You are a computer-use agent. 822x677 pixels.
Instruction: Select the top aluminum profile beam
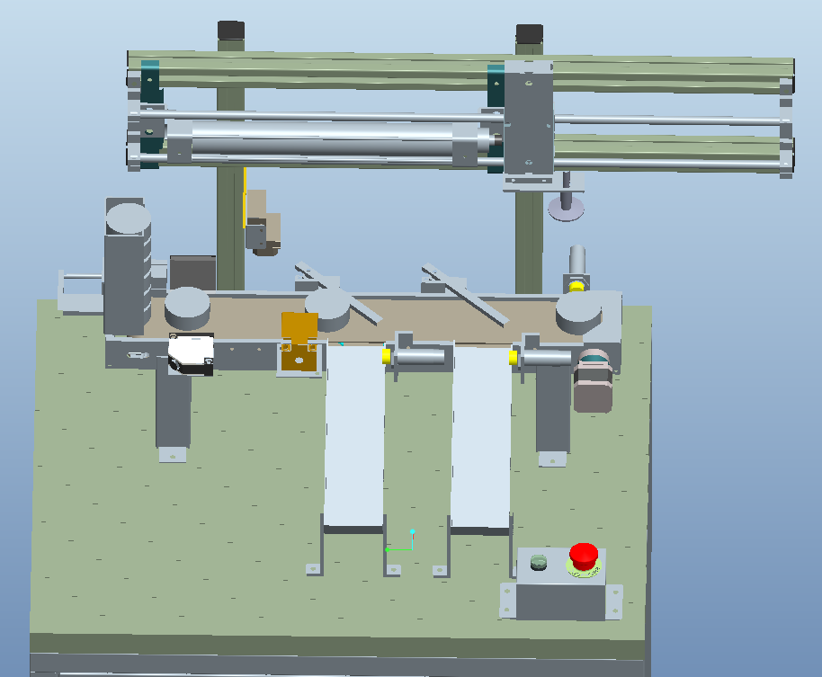pyautogui.click(x=461, y=72)
